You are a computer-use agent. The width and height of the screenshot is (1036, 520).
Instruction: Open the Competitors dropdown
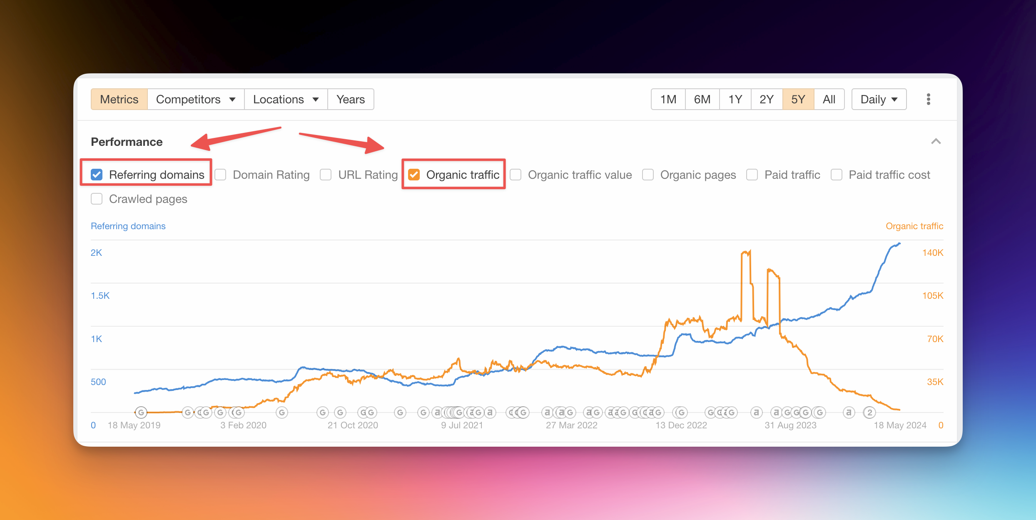point(196,99)
